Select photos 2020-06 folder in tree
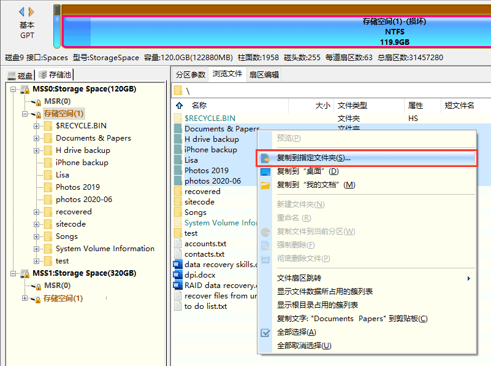This screenshot has height=366, width=491. [x=84, y=200]
